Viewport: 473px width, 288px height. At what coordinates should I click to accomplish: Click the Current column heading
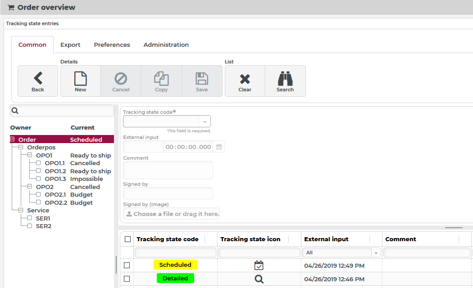[x=82, y=128]
